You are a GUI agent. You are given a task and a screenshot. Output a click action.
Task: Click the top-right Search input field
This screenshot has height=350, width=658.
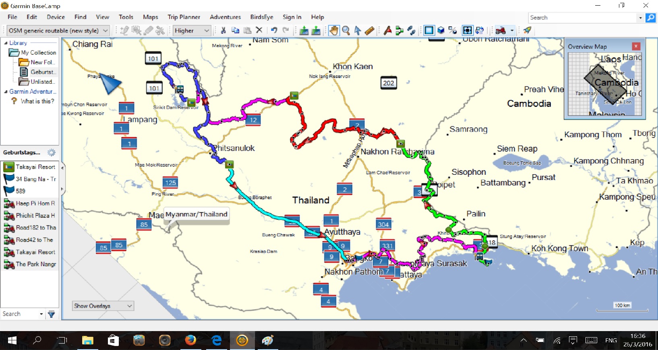click(x=582, y=18)
